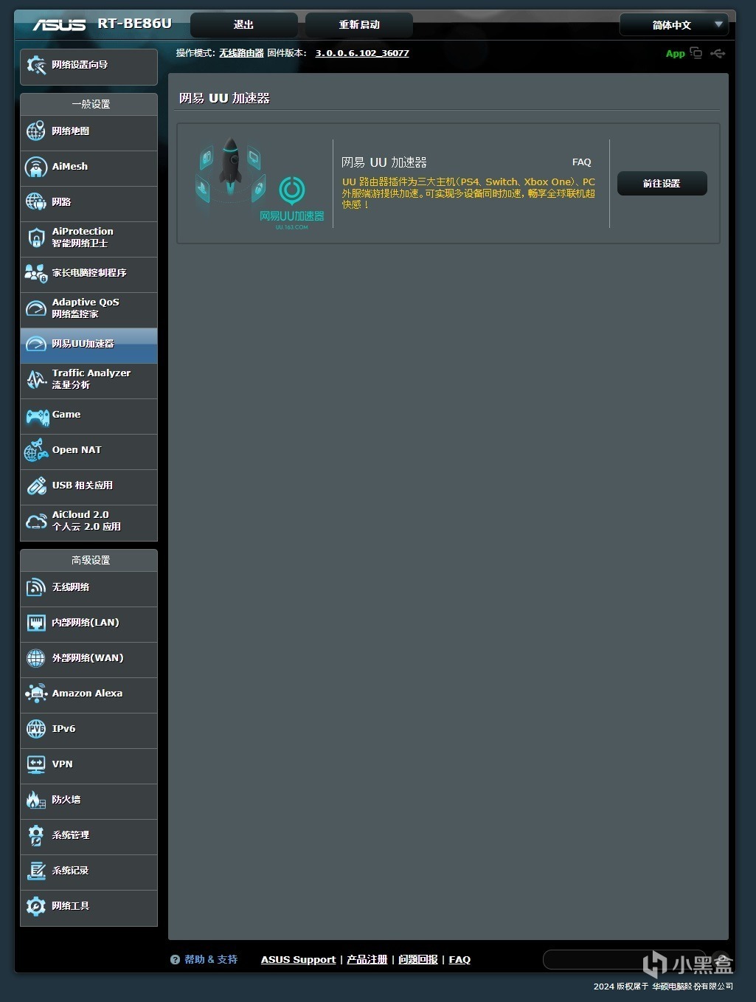This screenshot has height=1002, width=756.
Task: Click the Traffic Analyzer waveform icon
Action: coord(36,379)
